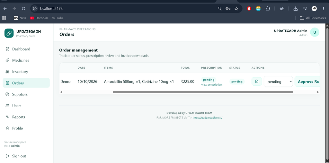Screen dimensions: 329x163
Task: Click the Amoxicillin 500mg items cell
Action: (x=139, y=81)
